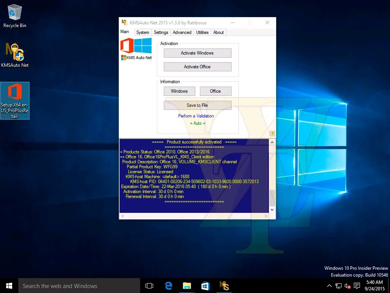The height and width of the screenshot is (293, 390).
Task: Click the muted volume tray icon
Action: point(347,286)
